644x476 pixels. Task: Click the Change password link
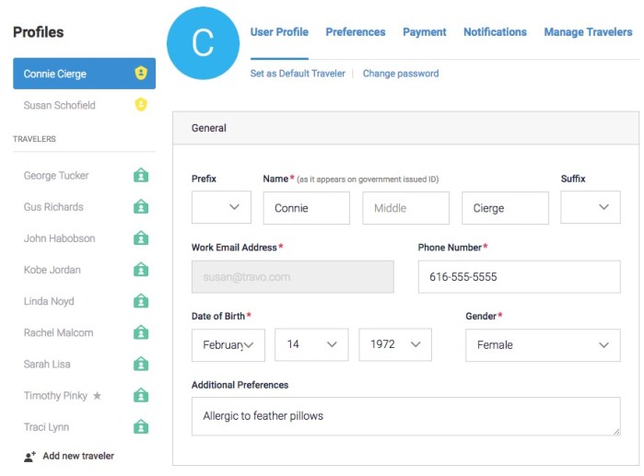click(x=401, y=74)
